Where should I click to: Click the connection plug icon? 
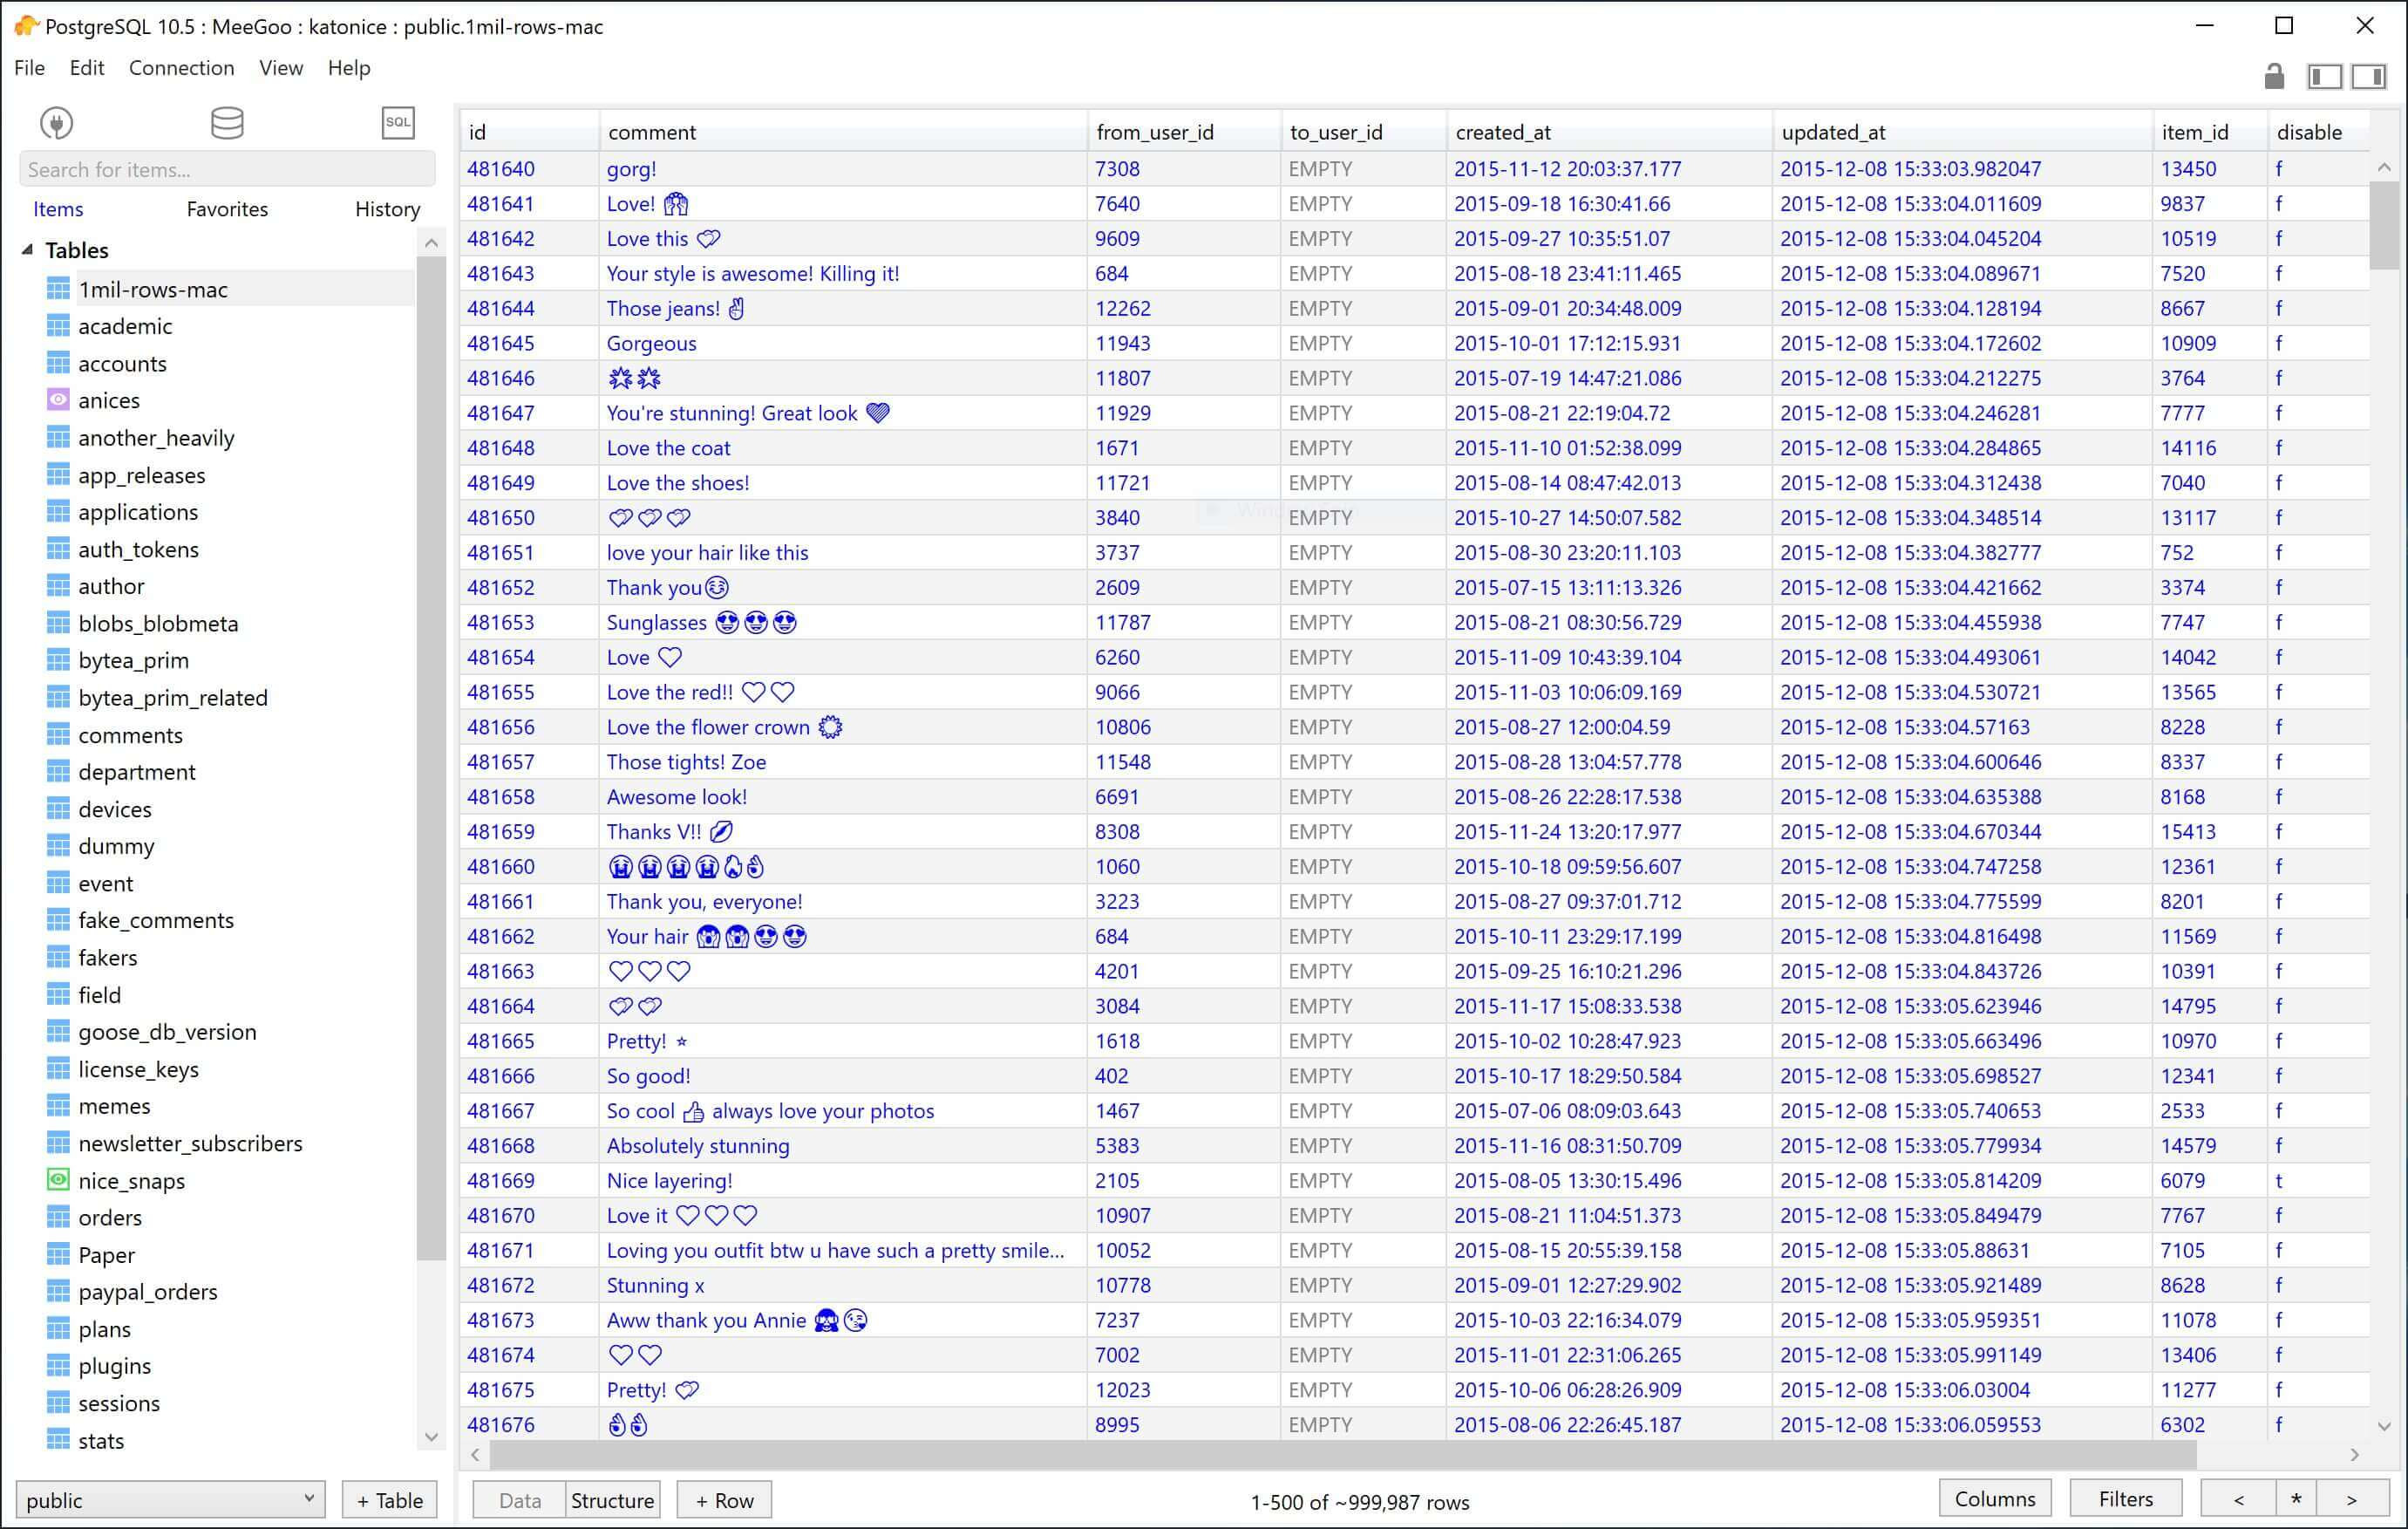pos(57,123)
